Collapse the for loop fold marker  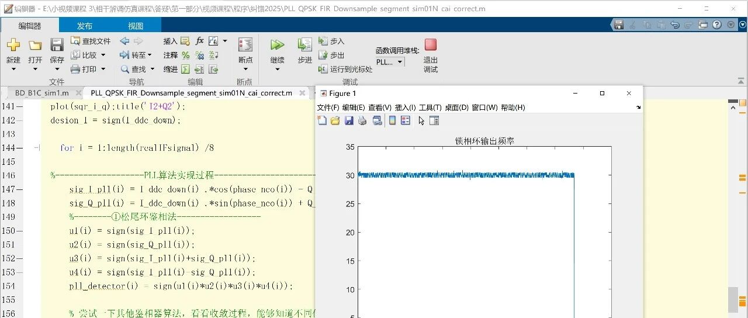(x=36, y=148)
